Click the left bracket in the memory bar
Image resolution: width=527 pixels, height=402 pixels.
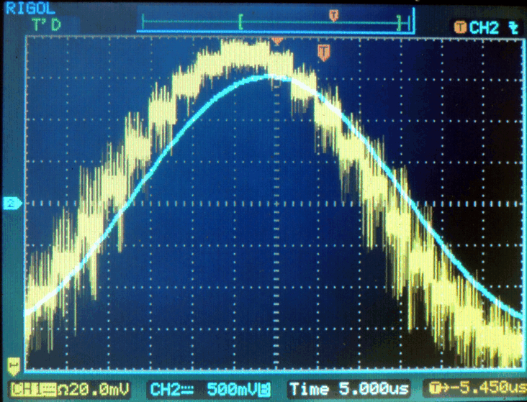click(x=241, y=22)
